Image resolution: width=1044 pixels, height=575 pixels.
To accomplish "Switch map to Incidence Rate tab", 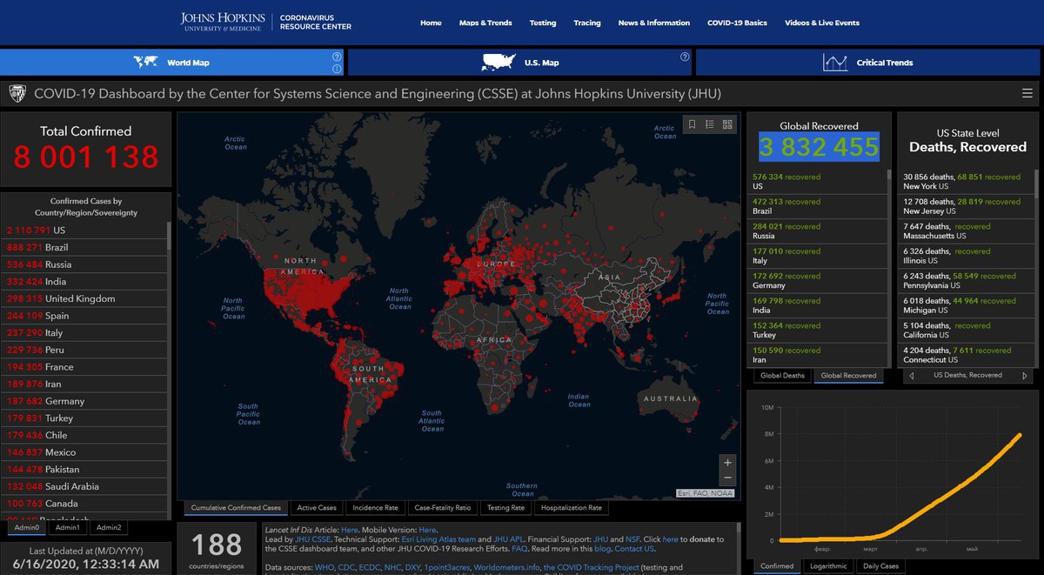I will pos(376,508).
